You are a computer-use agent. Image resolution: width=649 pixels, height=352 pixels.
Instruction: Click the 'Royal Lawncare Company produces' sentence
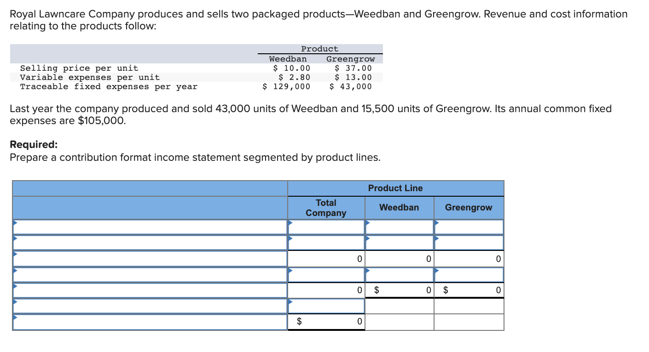pyautogui.click(x=319, y=20)
